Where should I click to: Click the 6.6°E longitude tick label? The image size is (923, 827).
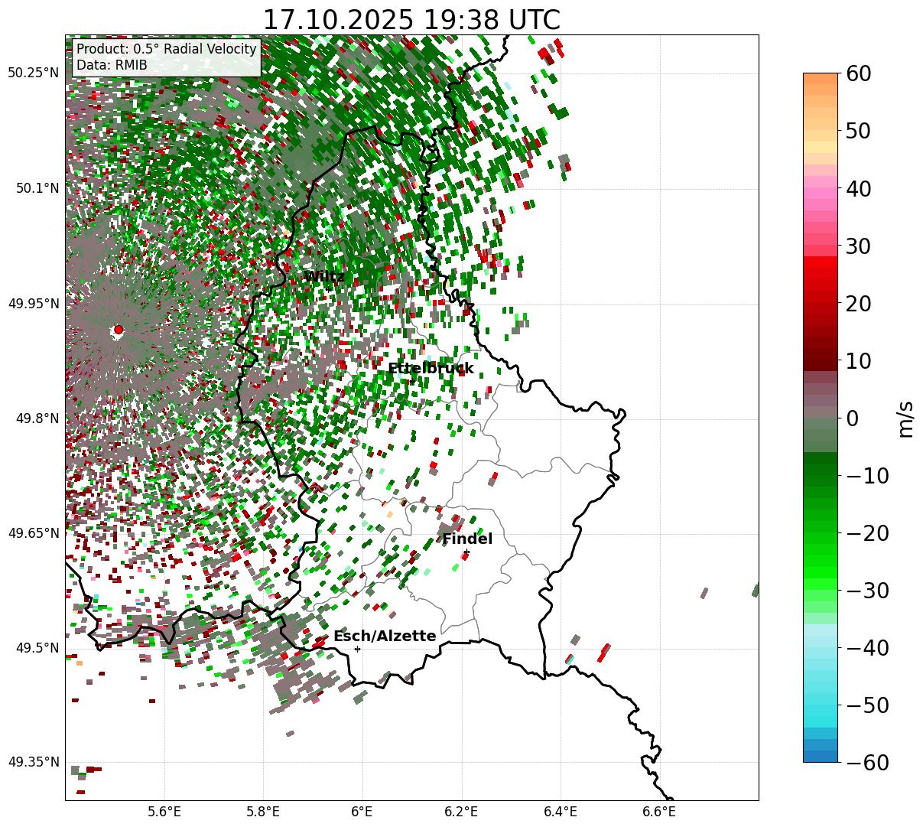click(659, 811)
